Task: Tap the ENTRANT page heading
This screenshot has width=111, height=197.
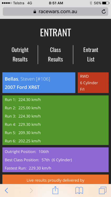Action: click(x=55, y=32)
